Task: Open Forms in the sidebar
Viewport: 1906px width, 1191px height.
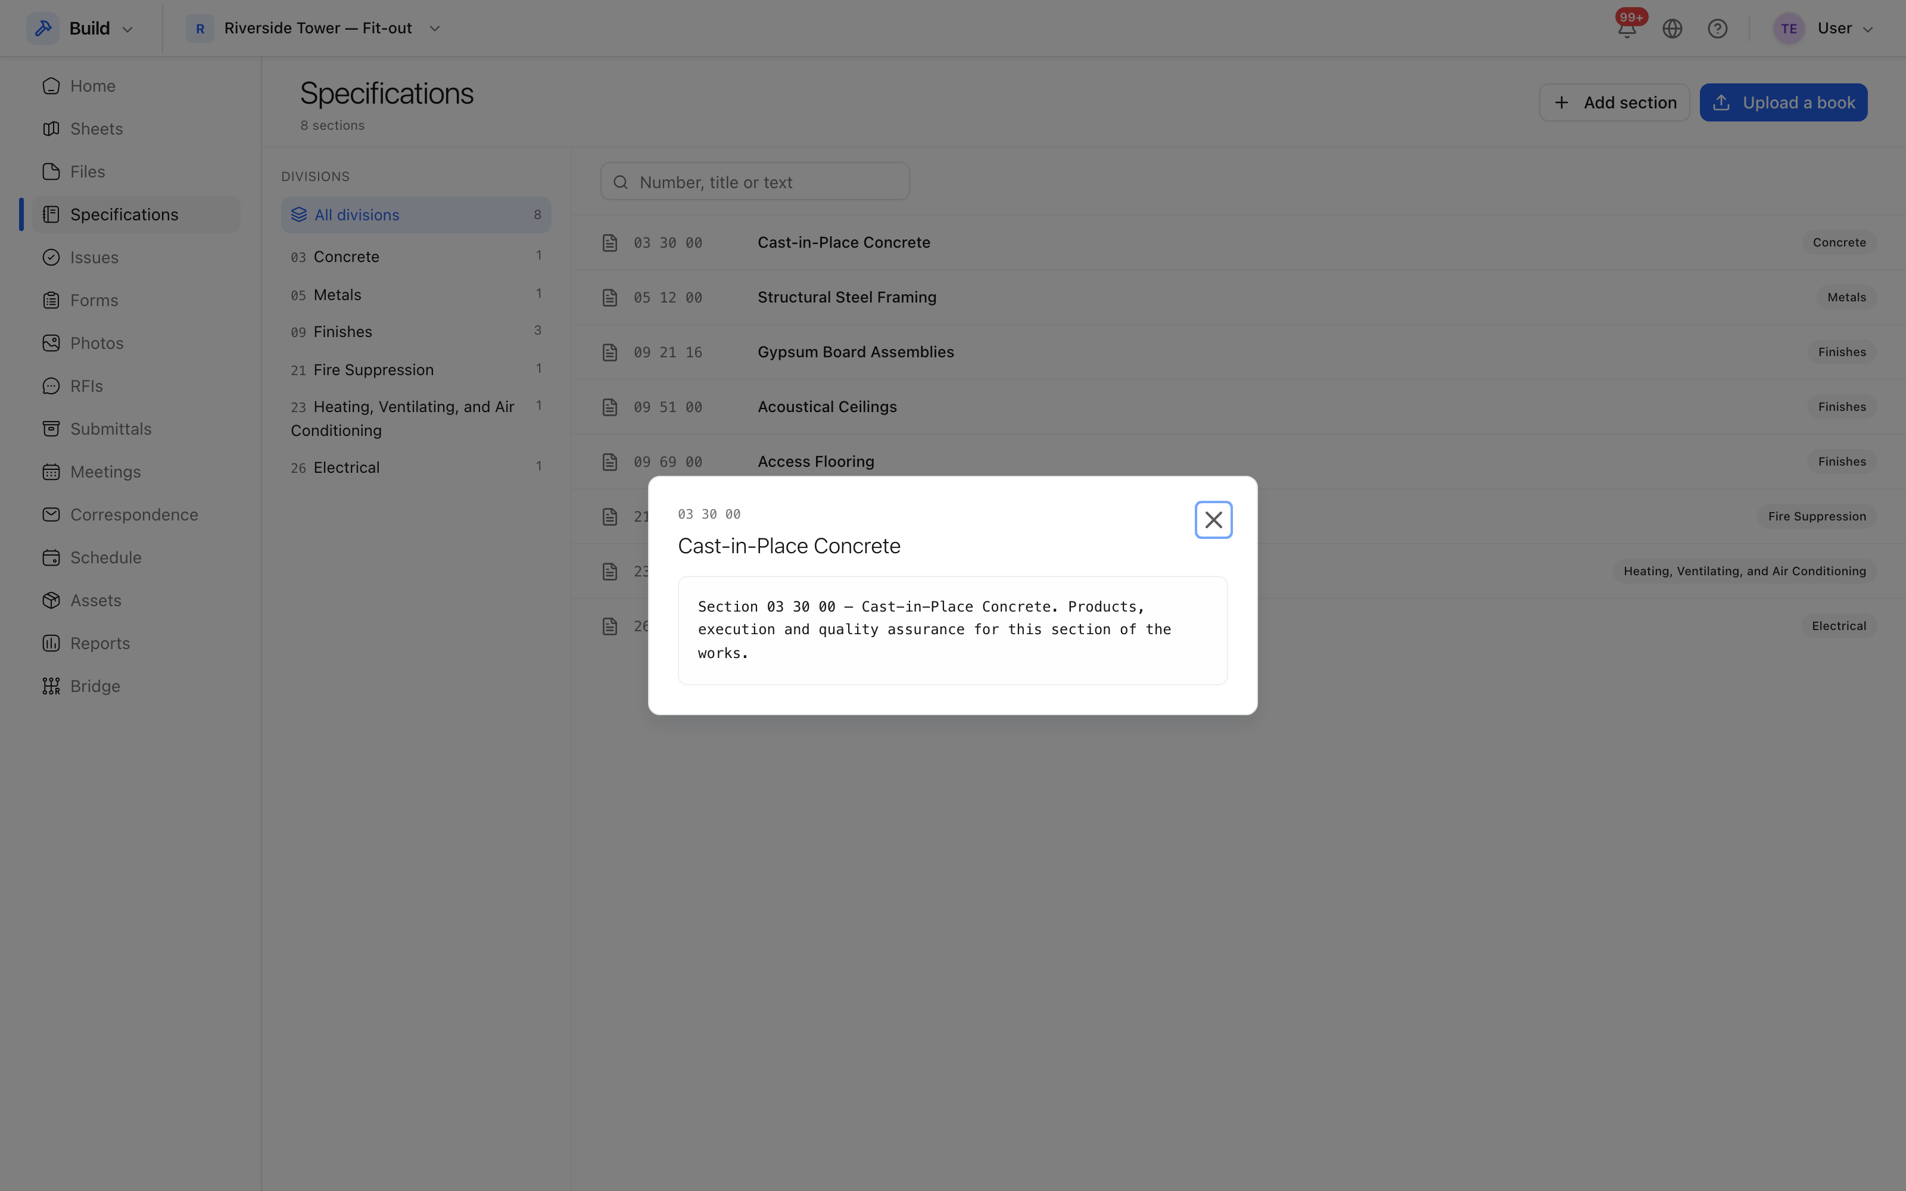Action: point(135,300)
